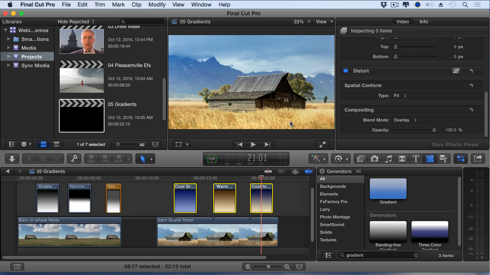Image resolution: width=490 pixels, height=275 pixels.
Task: Toggle timeline snapping
Action: pyautogui.click(x=309, y=171)
